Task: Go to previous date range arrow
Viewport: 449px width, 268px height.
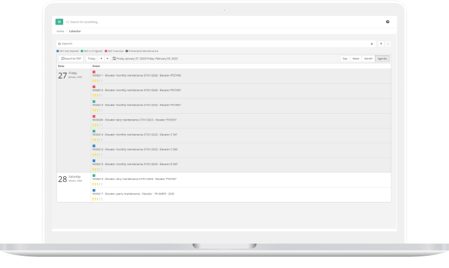Action: tap(101, 59)
